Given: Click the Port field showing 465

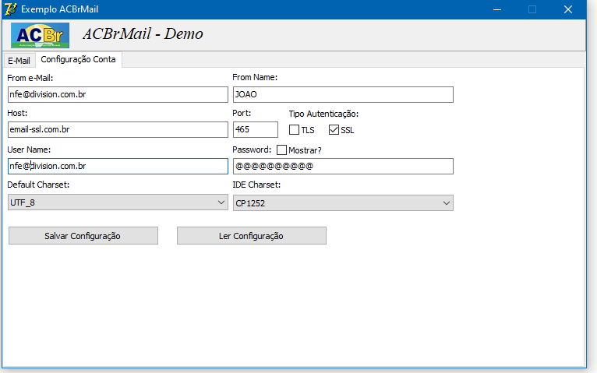Looking at the screenshot, I should 256,130.
